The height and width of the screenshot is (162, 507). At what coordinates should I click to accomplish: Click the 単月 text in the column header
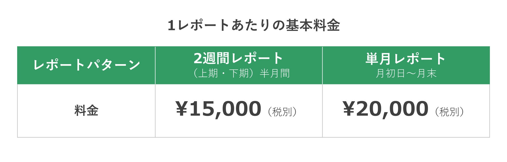378,58
